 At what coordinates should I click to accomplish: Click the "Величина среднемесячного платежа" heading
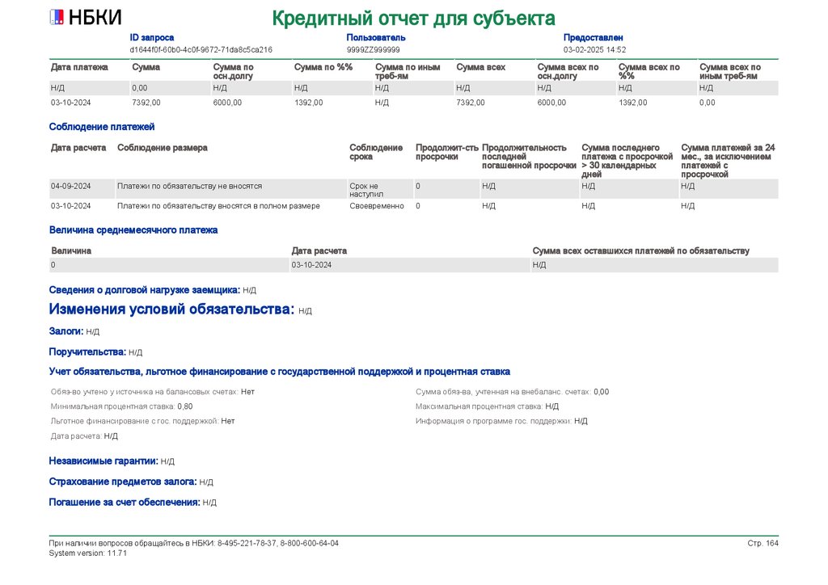(x=133, y=230)
